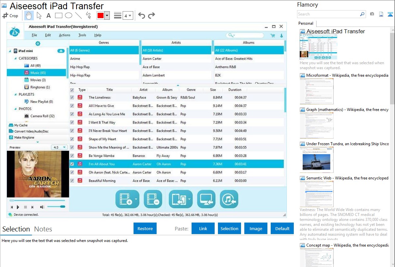This screenshot has height=267, width=395.
Task: Uncheck I'll Never Break Your Heart checkbox
Action: tap(72, 131)
